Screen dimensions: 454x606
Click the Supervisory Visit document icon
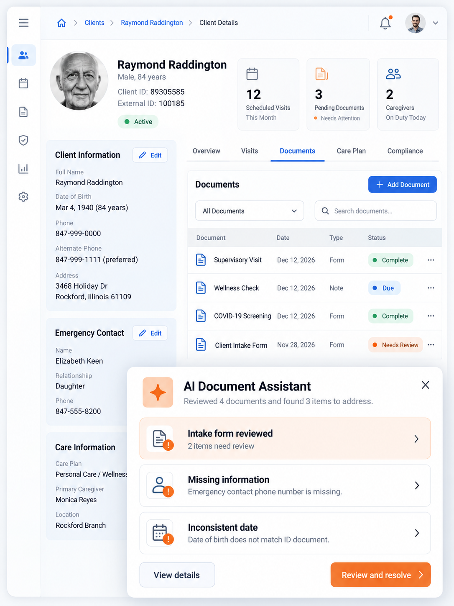tap(201, 260)
